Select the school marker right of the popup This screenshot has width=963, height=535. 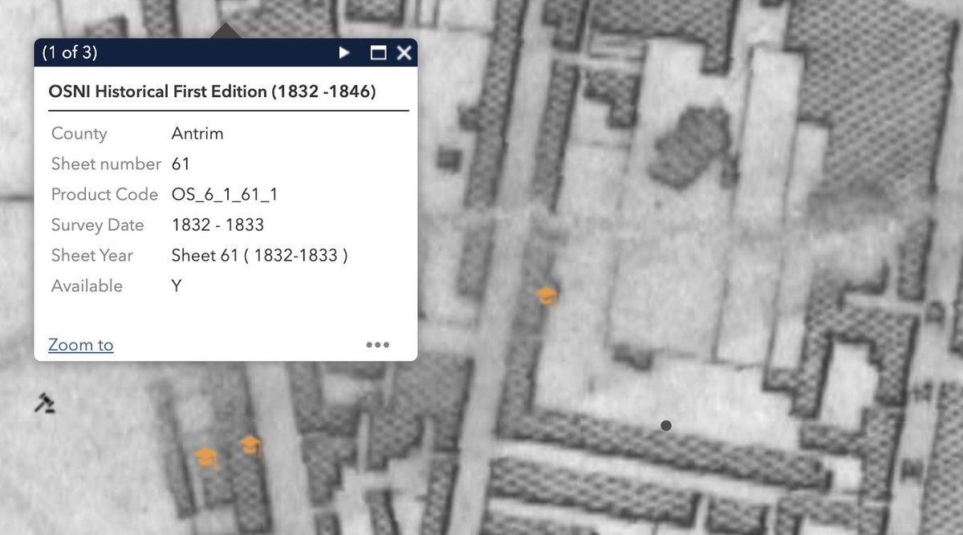pyautogui.click(x=547, y=296)
